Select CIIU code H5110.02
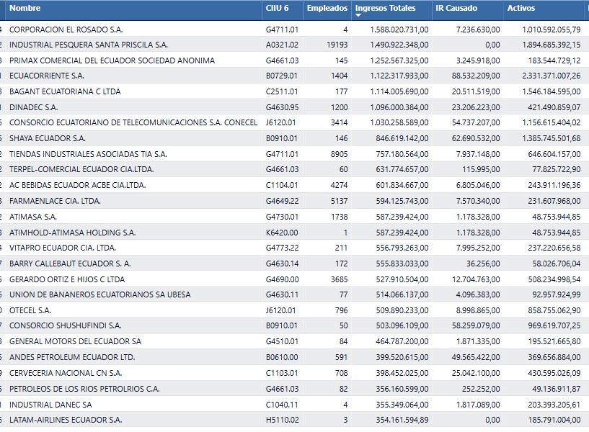 (282, 420)
